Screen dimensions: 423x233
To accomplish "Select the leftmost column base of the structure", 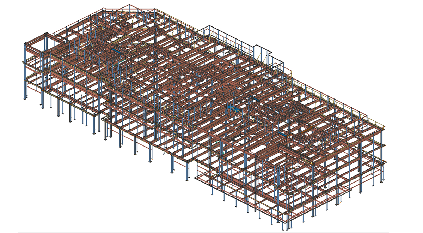I will pos(25,96).
